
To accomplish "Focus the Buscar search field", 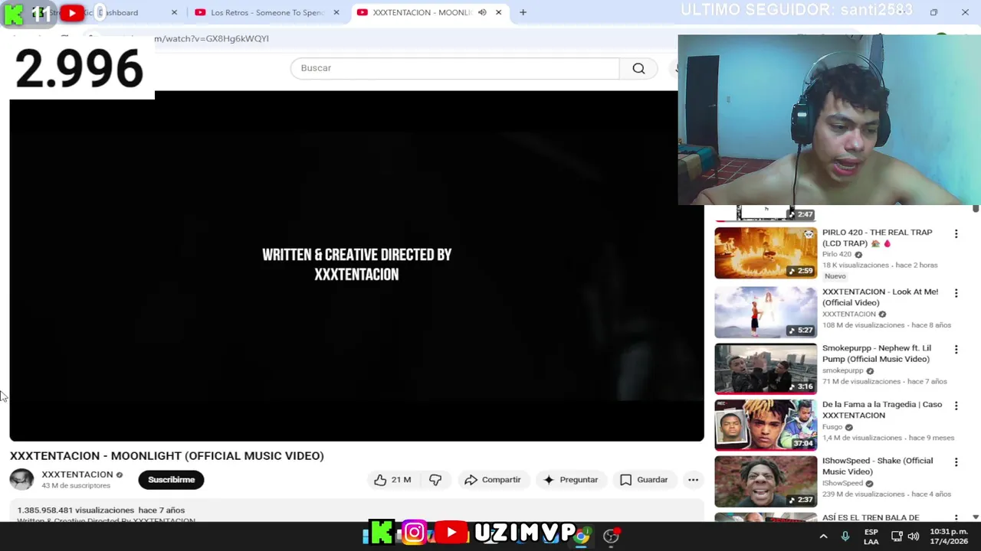I will pos(454,68).
